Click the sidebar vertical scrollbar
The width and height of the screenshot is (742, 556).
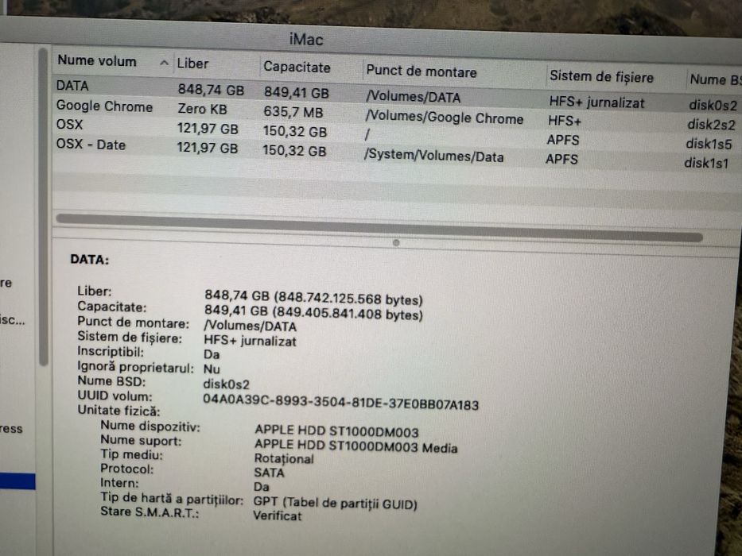pos(43,207)
